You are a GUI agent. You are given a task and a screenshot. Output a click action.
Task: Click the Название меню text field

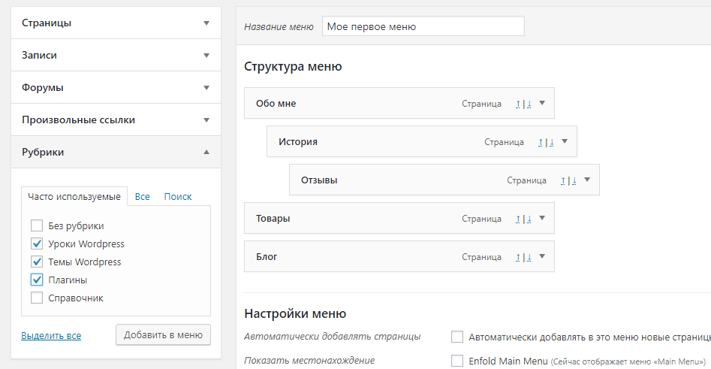423,26
